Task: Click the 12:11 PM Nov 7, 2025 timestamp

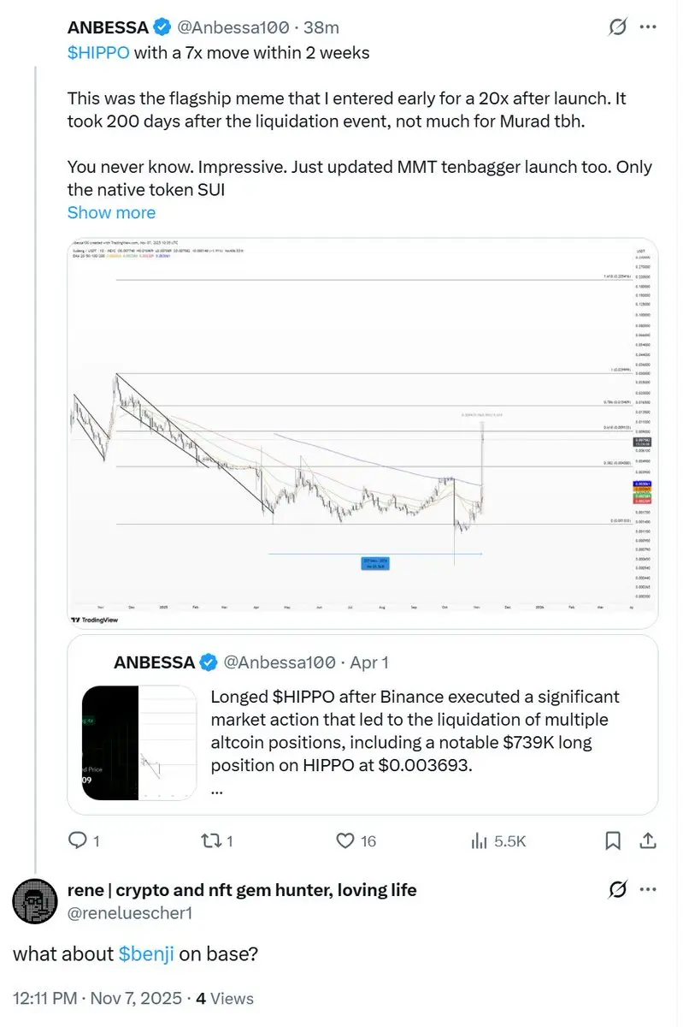Action: pos(97,998)
